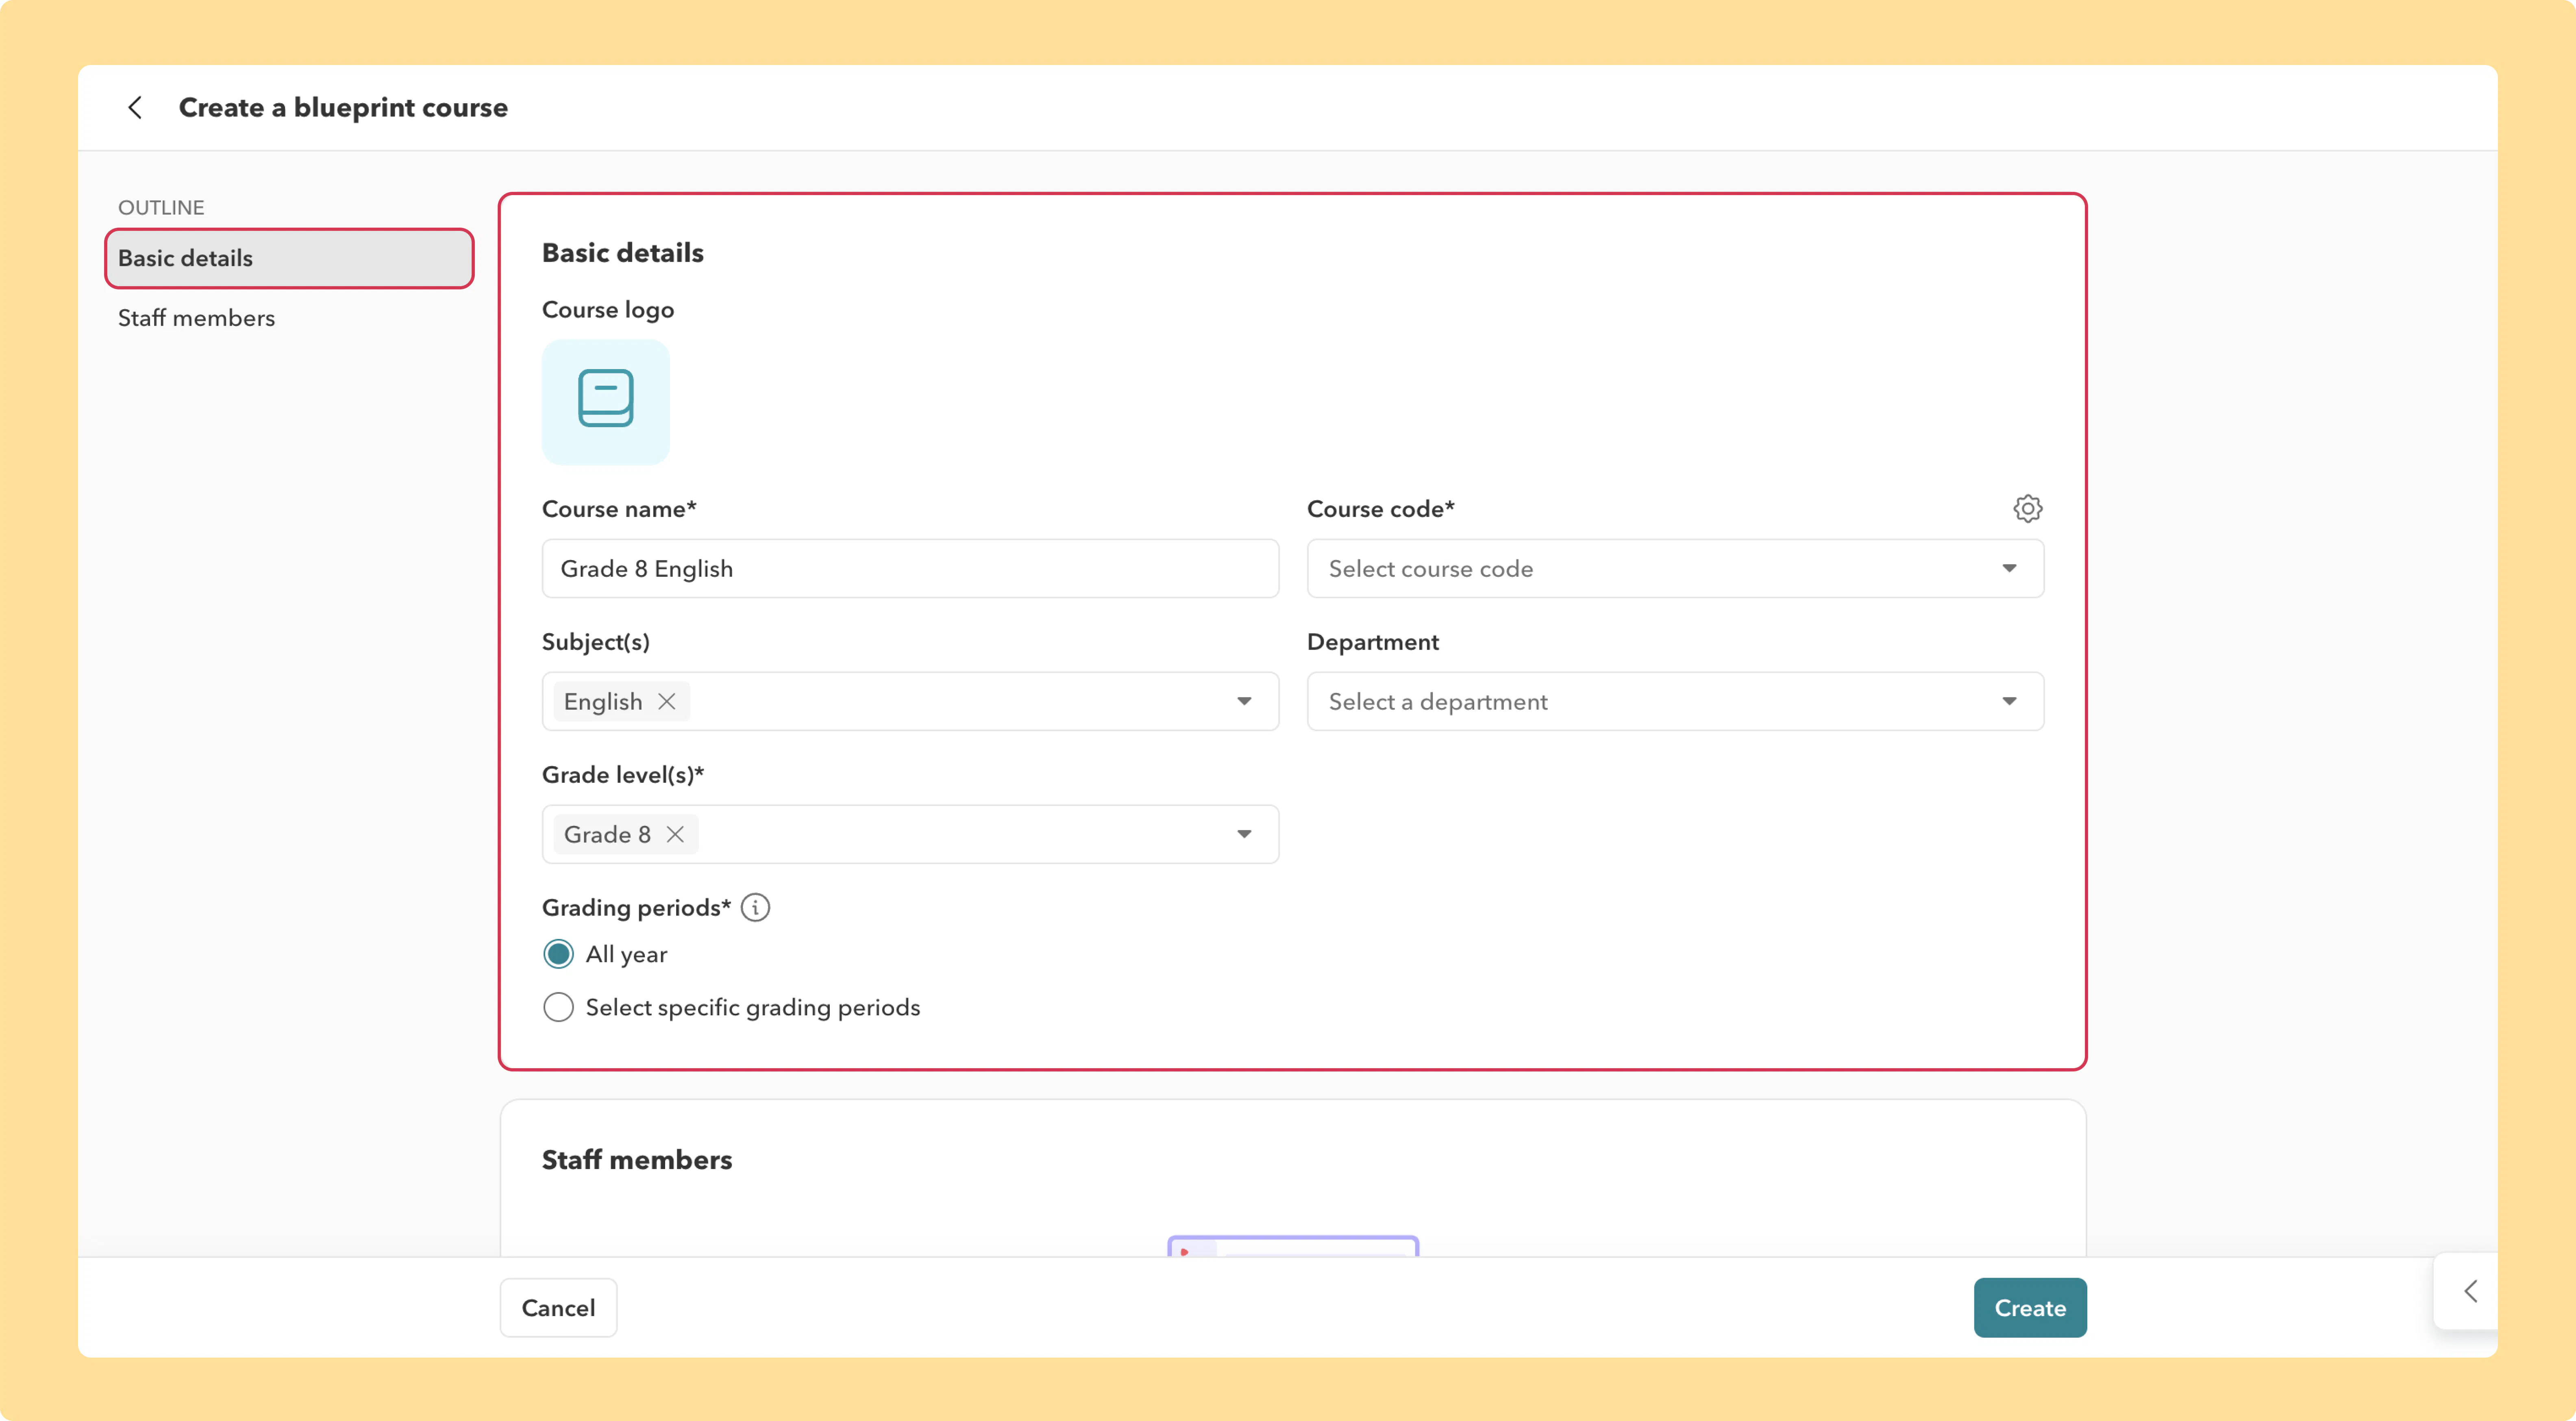This screenshot has width=2576, height=1421.
Task: Click the Course logo label
Action: click(x=608, y=310)
